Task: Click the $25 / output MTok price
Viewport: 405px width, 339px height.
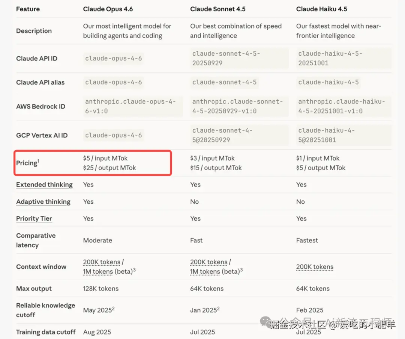Action: (x=109, y=168)
